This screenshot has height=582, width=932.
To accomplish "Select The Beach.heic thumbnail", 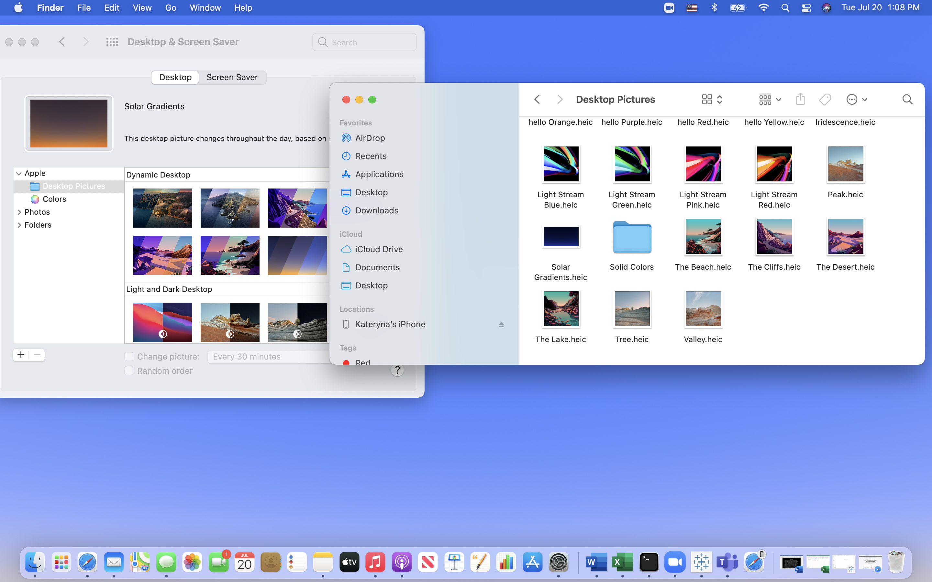I will coord(703,237).
